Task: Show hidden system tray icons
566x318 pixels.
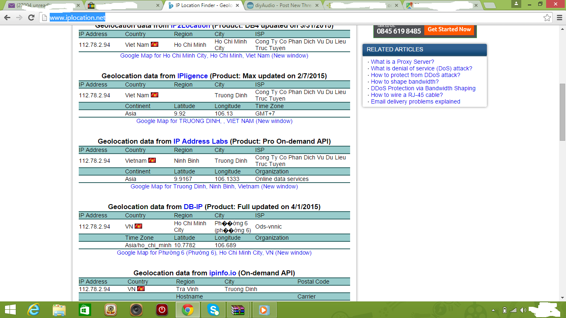Action: point(493,310)
